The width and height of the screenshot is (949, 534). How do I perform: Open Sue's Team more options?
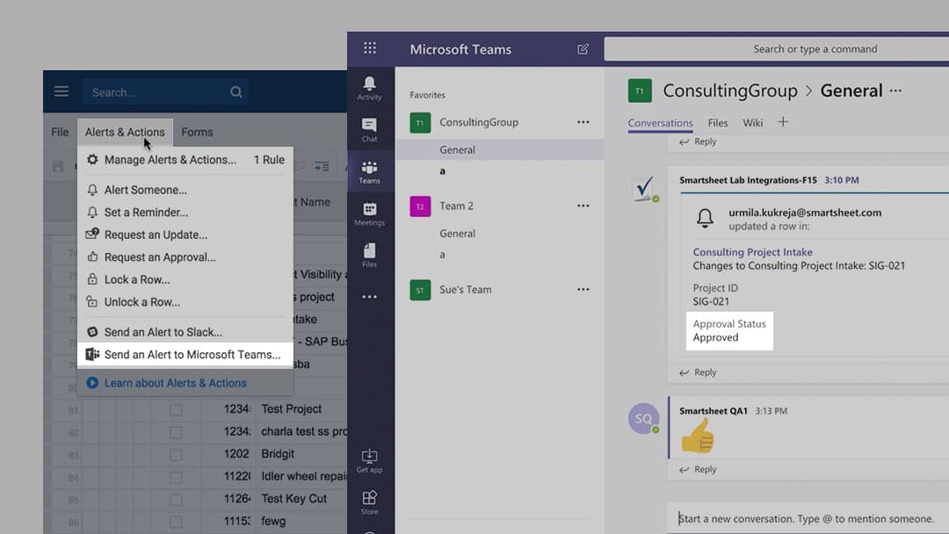tap(583, 289)
